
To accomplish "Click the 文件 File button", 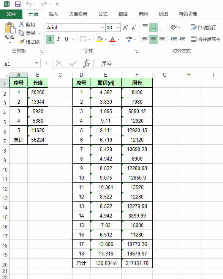I will (x=11, y=14).
